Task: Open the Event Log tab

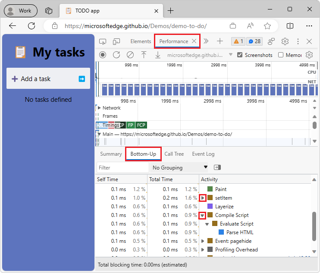Action: click(x=203, y=154)
